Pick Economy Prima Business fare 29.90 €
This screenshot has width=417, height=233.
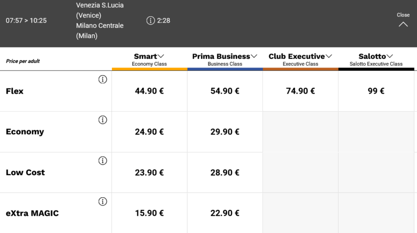[225, 132]
